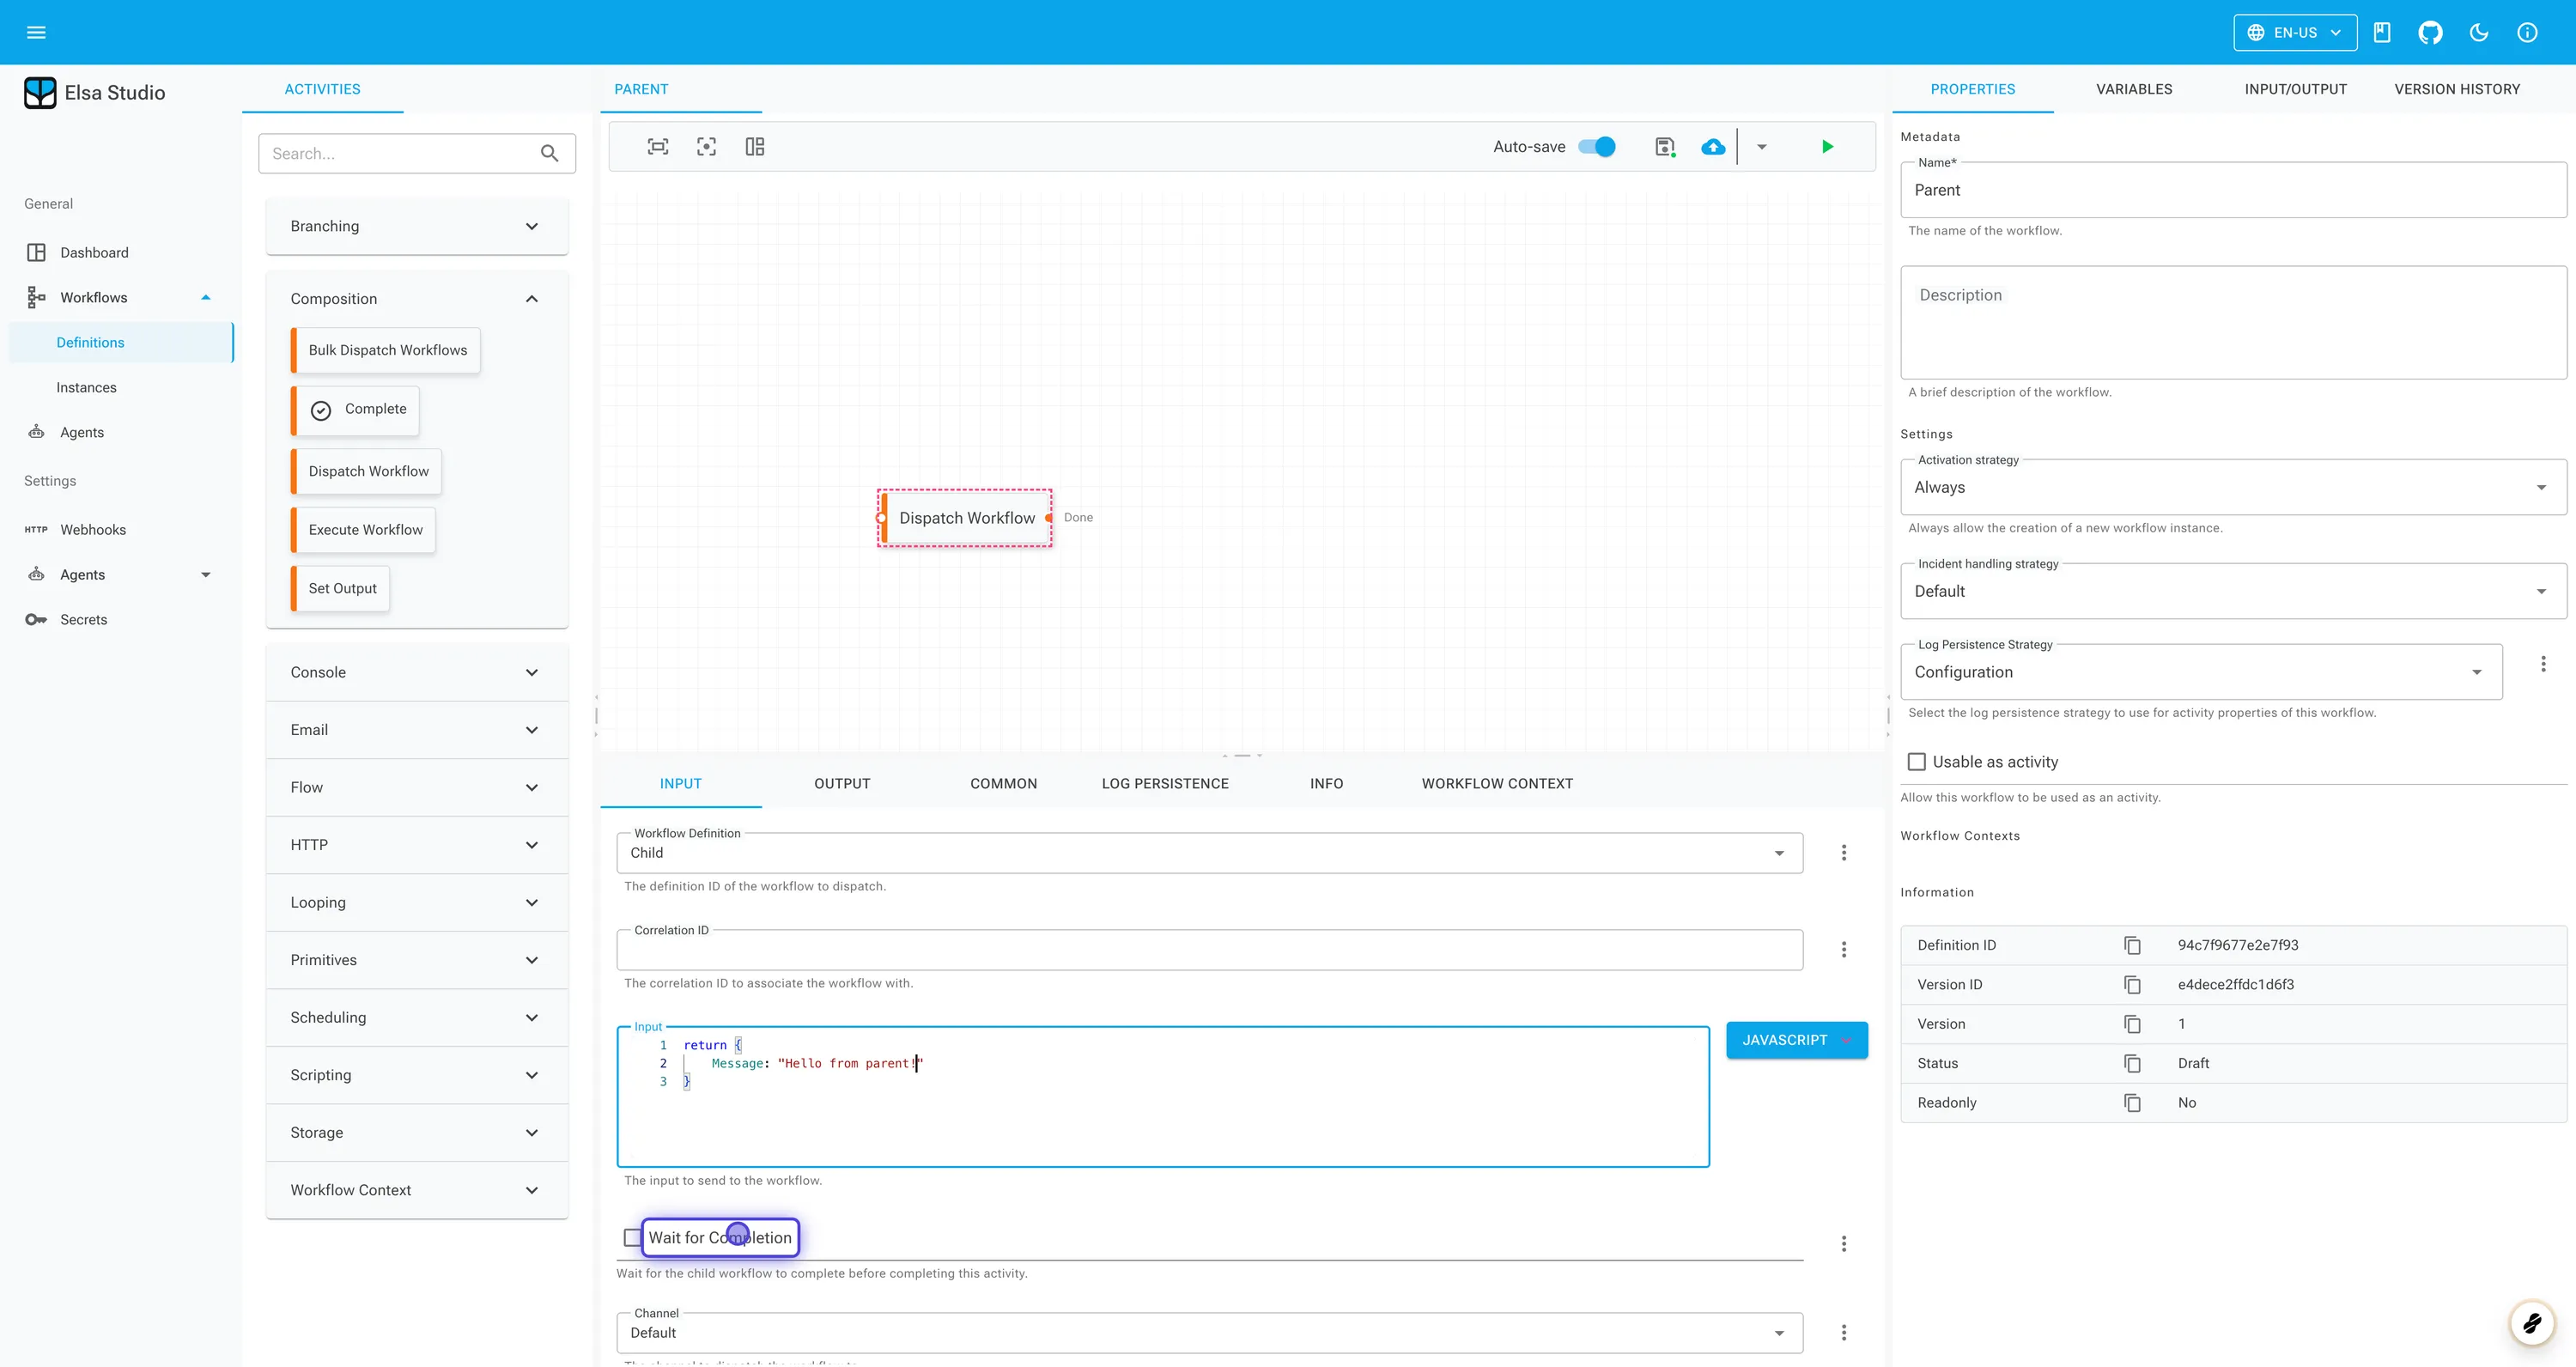Click the Elsa Studio logo
Screen dimensions: 2576x1367
click(40, 93)
